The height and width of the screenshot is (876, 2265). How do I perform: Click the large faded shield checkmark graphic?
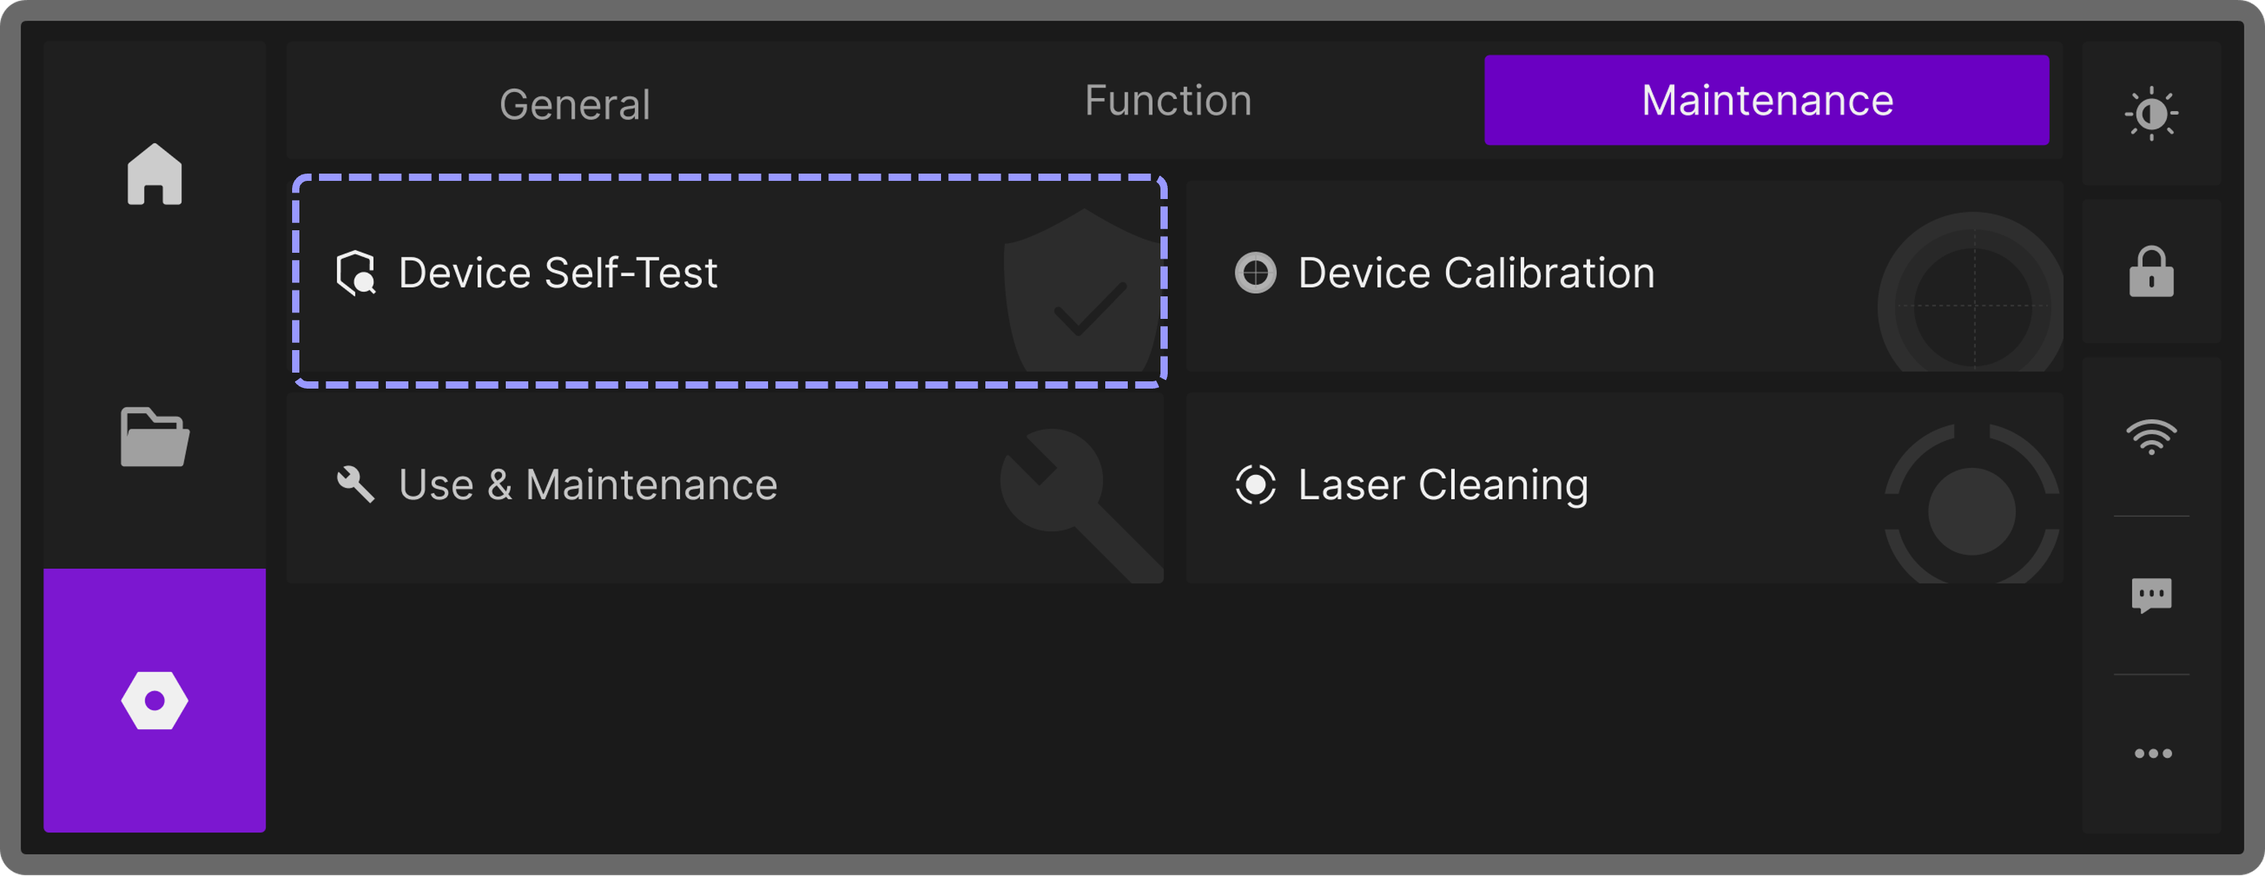point(1083,294)
